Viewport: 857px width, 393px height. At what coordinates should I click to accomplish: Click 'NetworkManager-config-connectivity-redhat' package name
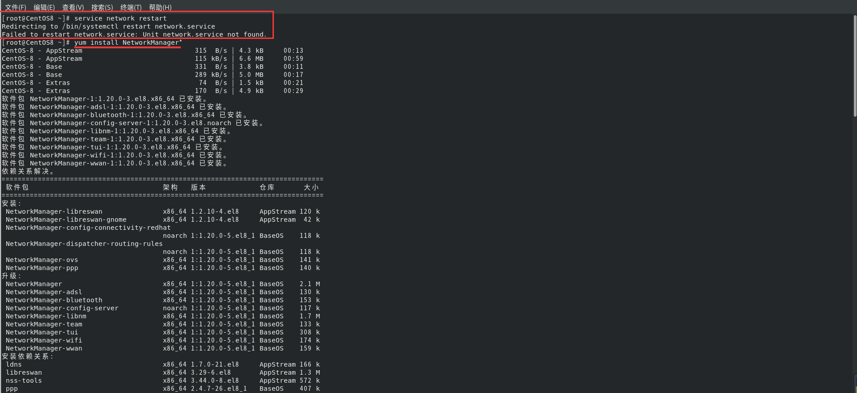pos(88,228)
